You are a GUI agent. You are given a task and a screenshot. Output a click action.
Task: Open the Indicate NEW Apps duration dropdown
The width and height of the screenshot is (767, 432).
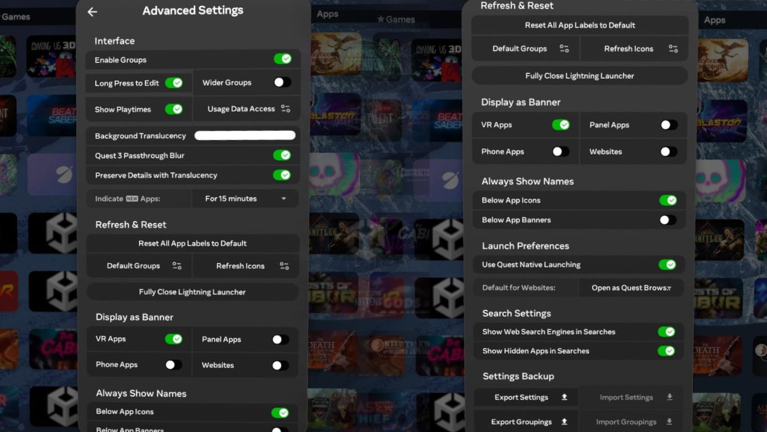245,198
